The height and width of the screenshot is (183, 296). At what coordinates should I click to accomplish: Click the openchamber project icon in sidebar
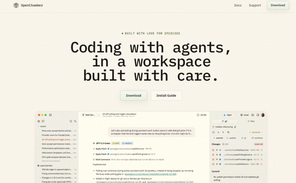pyautogui.click(x=38, y=166)
